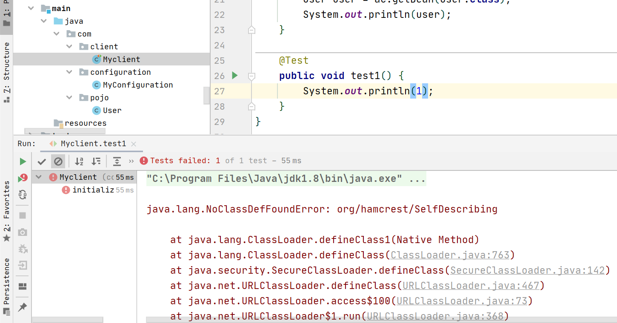Screen dimensions: 617x323
Task: Collapse the main folder
Action: click(31, 8)
